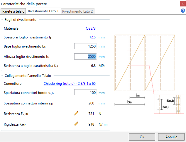Select the Rivestimento Lato 1 tab
This screenshot has height=142, width=186.
(43, 11)
